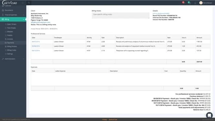Collapse the Billing section chevron
Screen dimensions: 215x121
click(24, 19)
